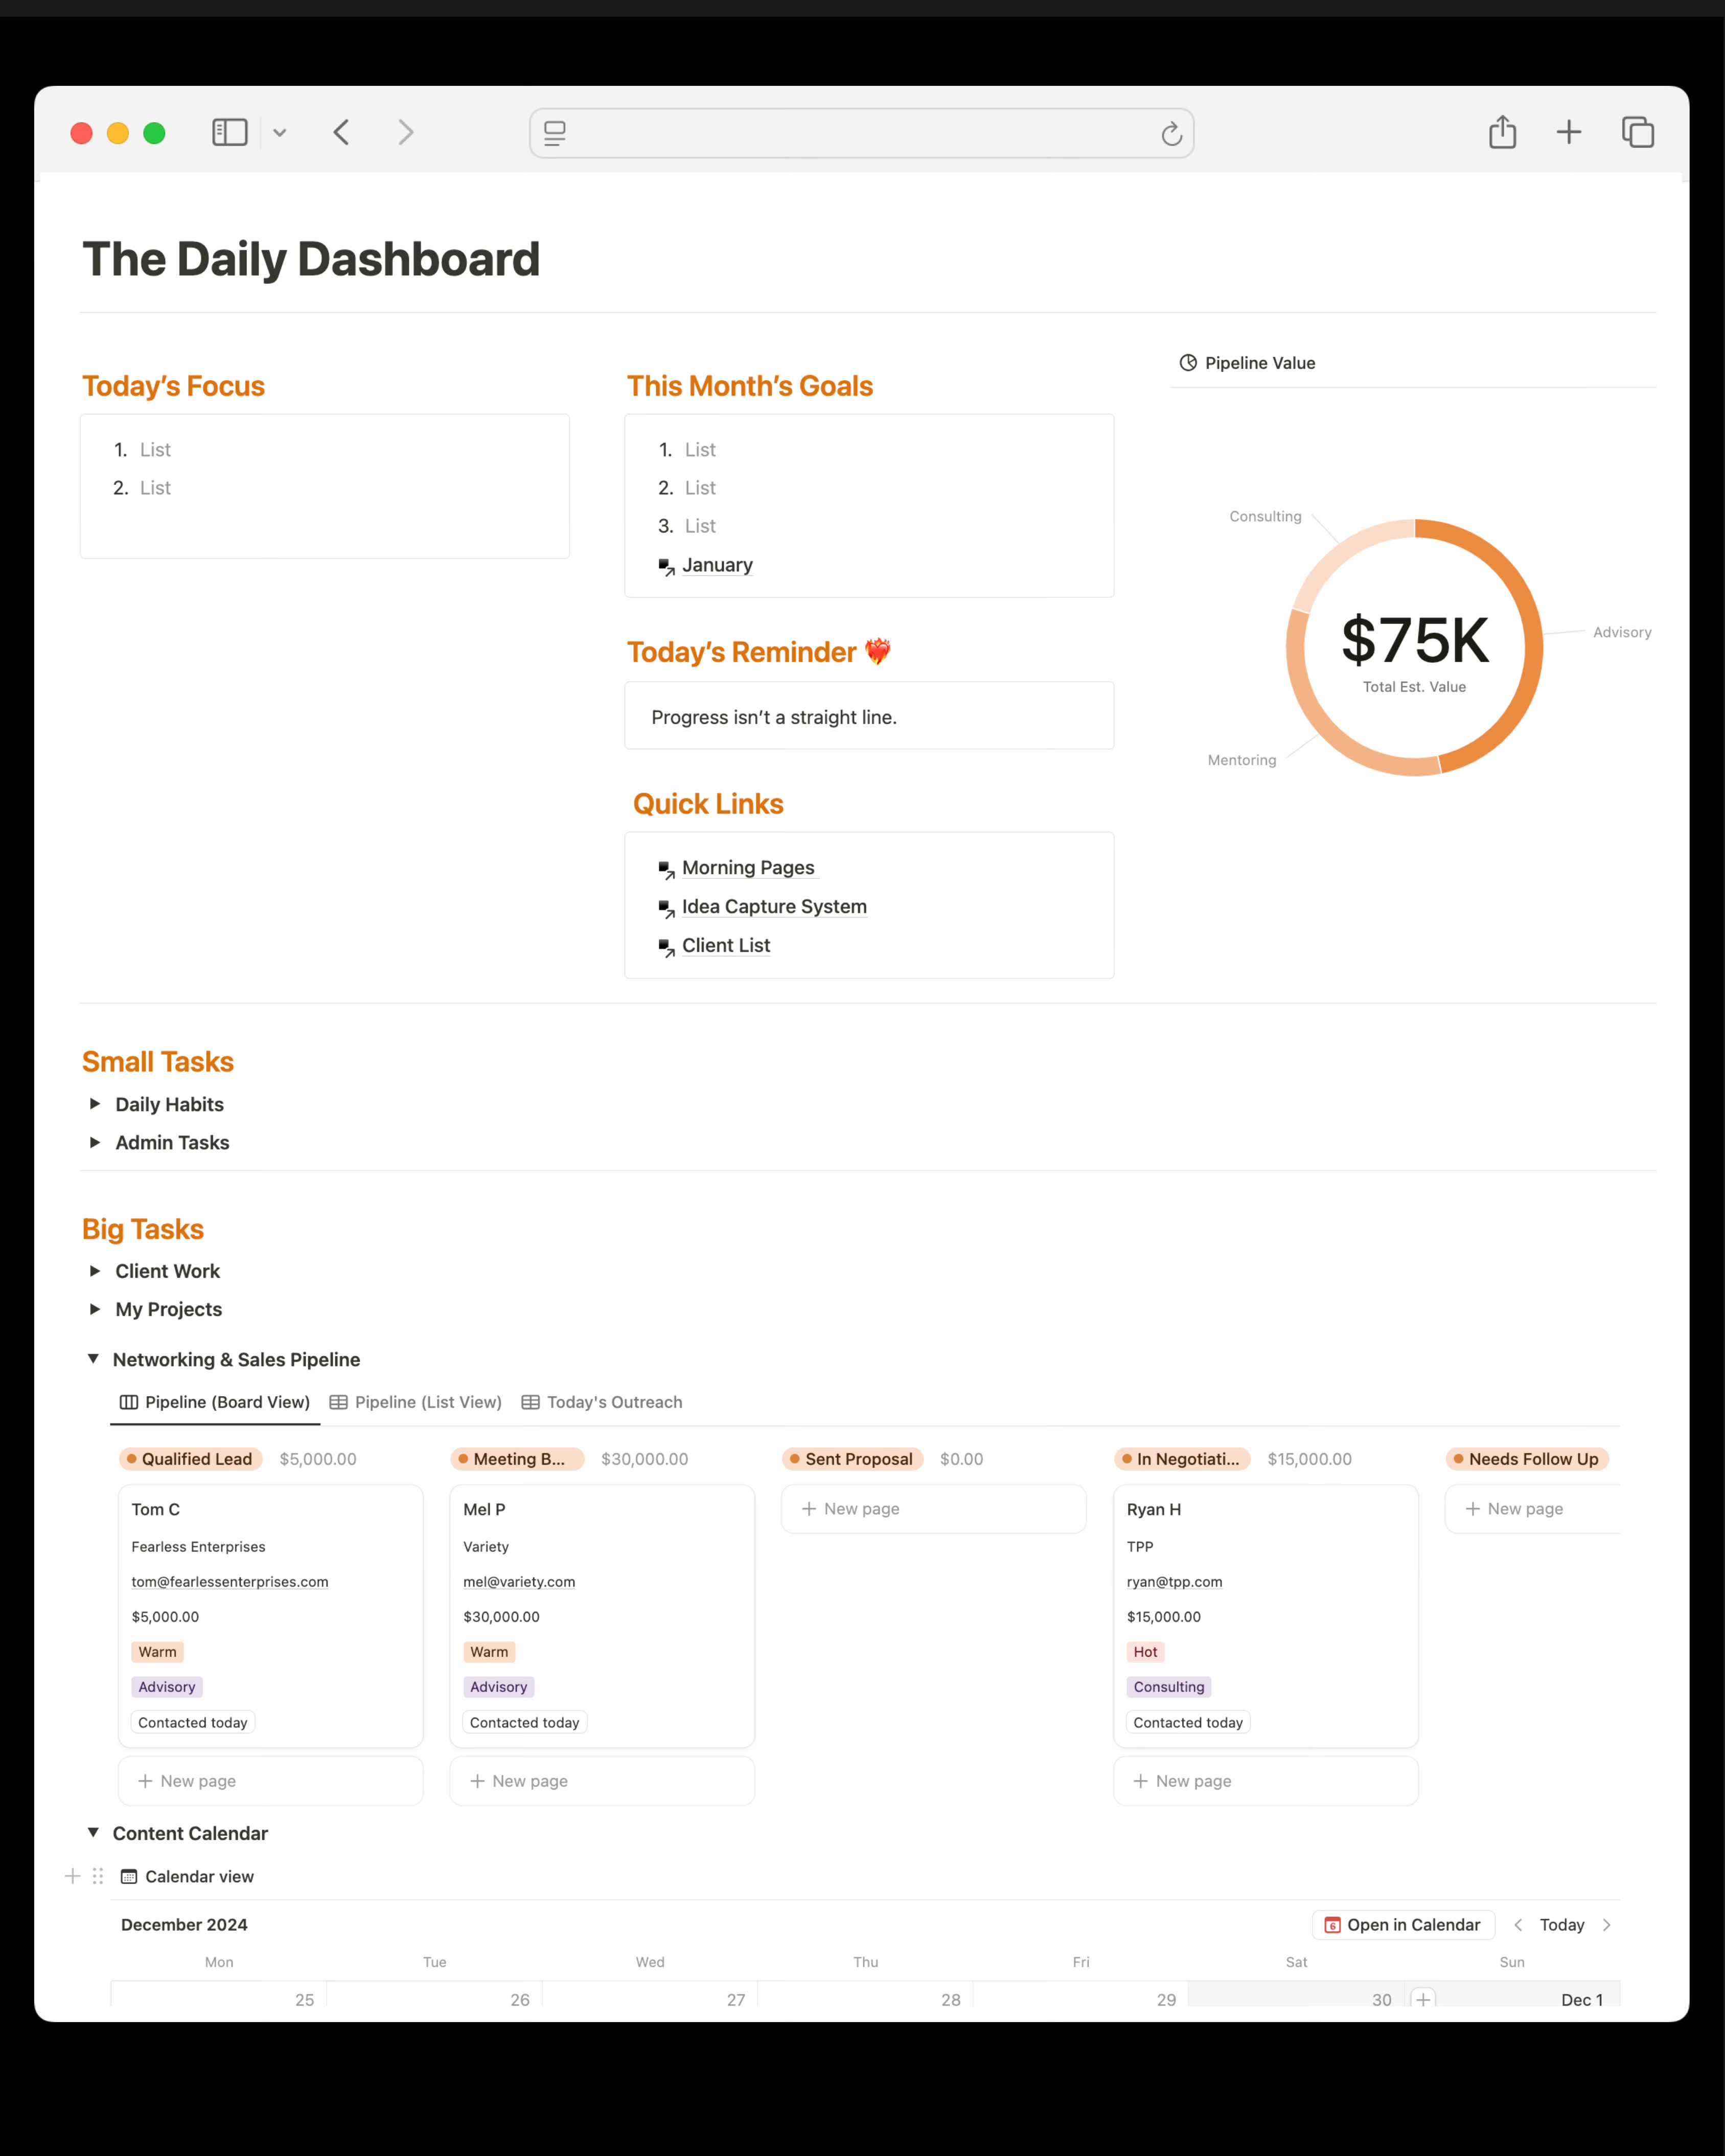Go to previous month with left chevron
Viewport: 1725px width, 2156px height.
(x=1518, y=1925)
